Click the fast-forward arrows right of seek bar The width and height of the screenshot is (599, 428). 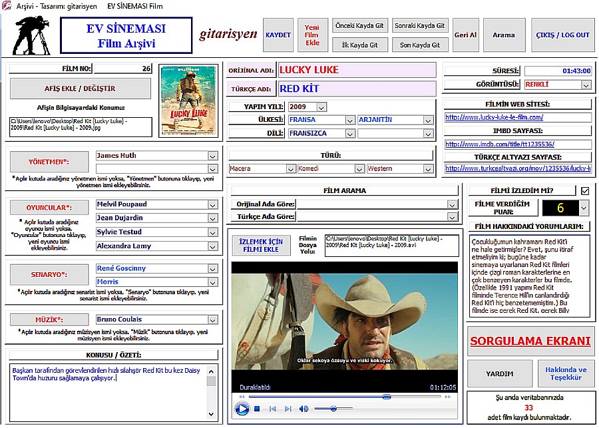pyautogui.click(x=449, y=397)
